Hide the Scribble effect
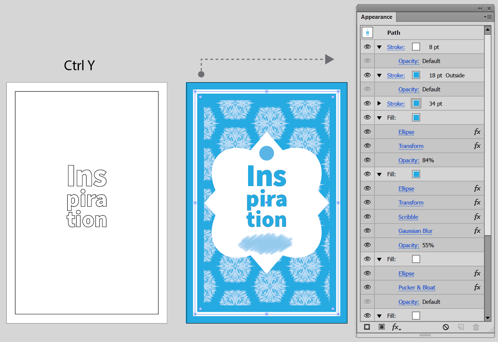This screenshot has height=342, width=498. click(x=367, y=217)
